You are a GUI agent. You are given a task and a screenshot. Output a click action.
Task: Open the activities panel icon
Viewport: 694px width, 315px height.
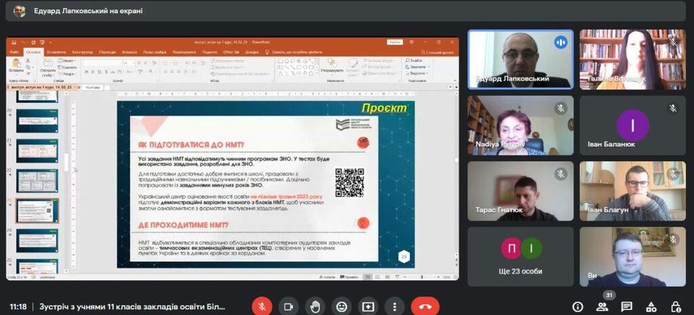click(651, 307)
